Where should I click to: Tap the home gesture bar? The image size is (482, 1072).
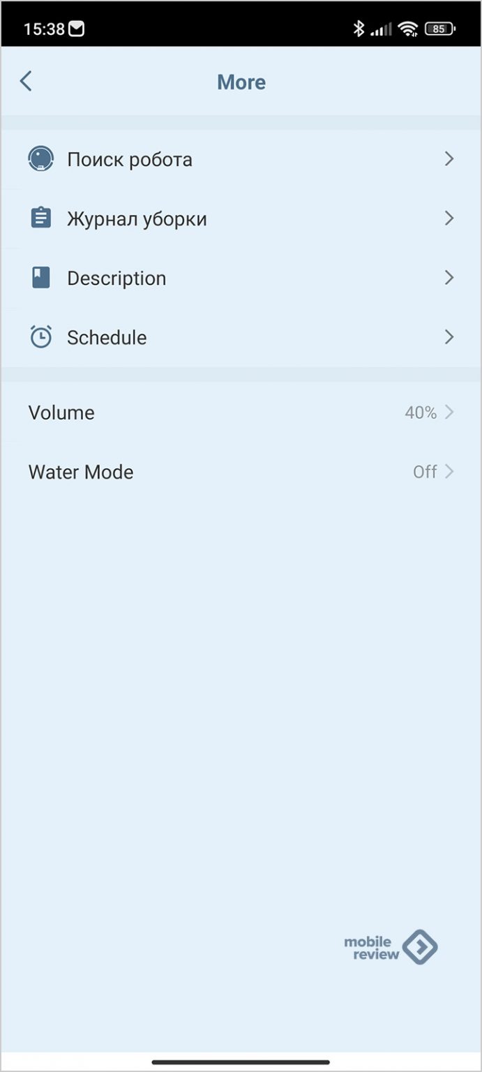[241, 1062]
